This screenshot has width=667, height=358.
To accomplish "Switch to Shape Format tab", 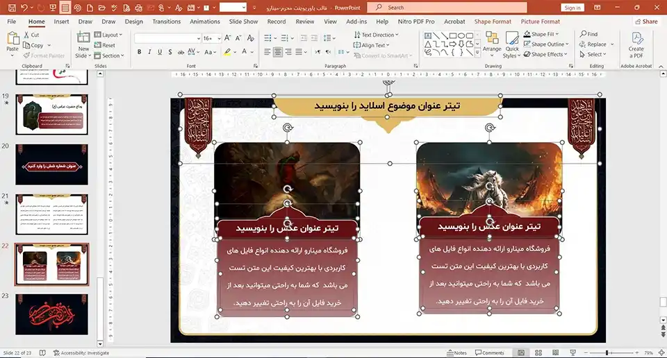I will [493, 22].
